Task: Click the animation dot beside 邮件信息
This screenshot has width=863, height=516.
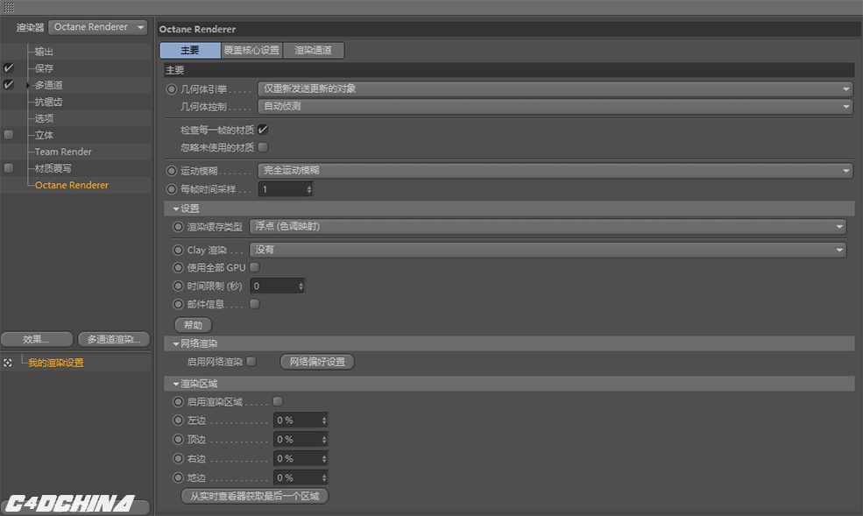Action: (x=178, y=304)
